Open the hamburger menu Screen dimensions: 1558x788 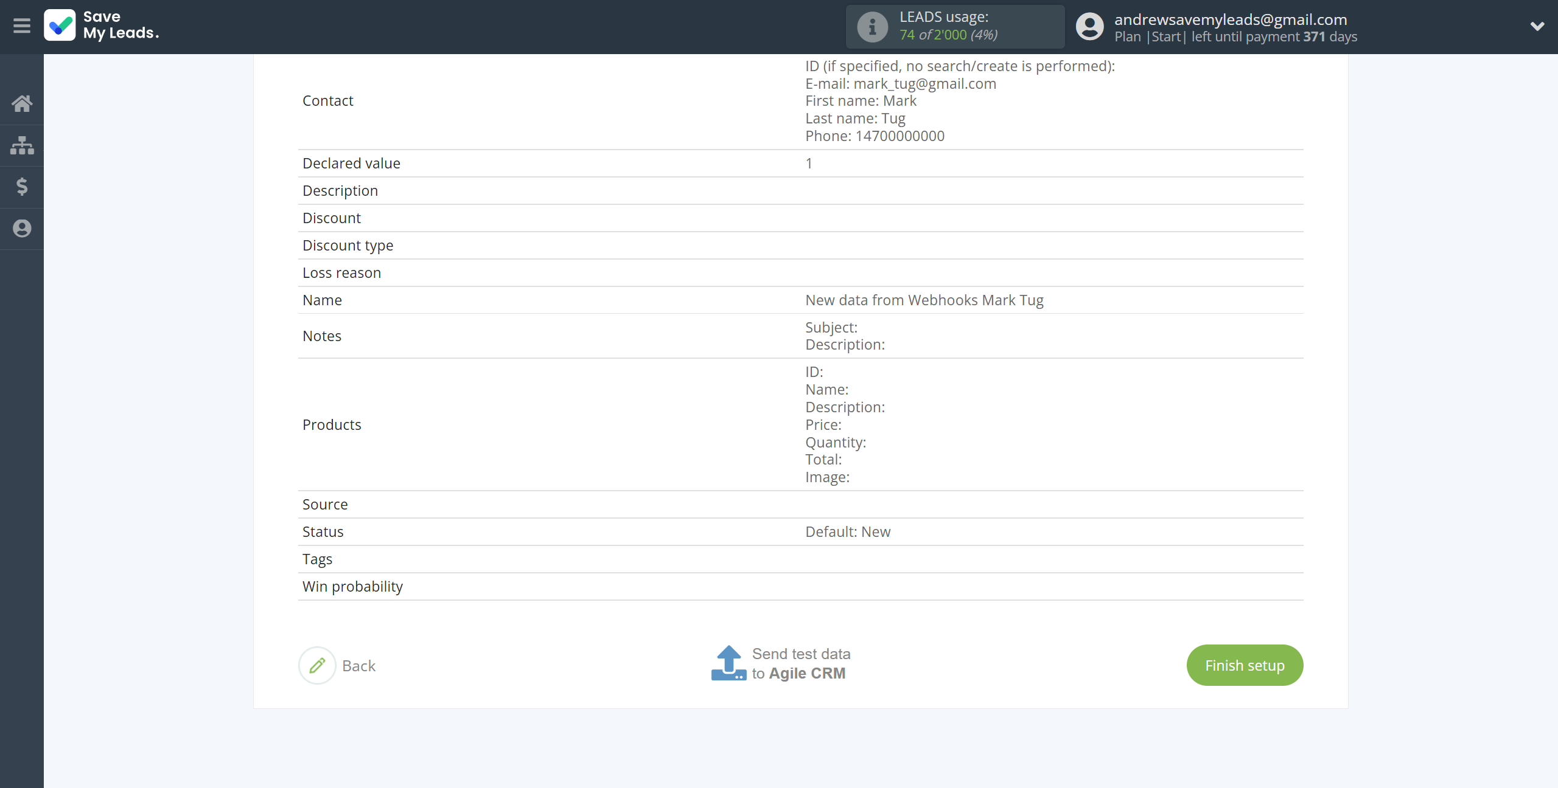tap(22, 26)
